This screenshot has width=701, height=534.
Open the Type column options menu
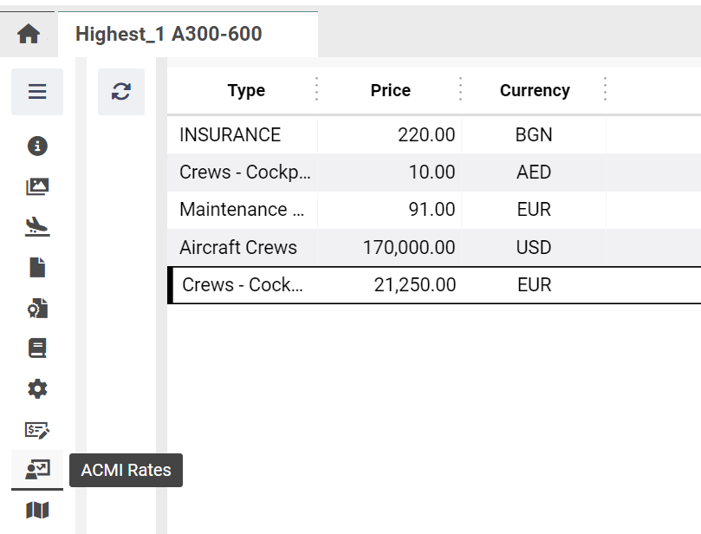click(316, 89)
